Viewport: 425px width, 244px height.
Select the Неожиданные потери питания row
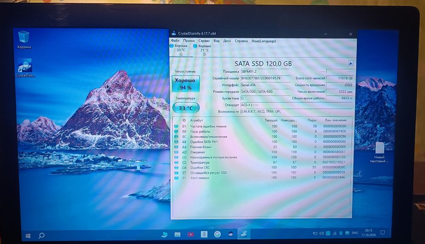[x=262, y=157]
